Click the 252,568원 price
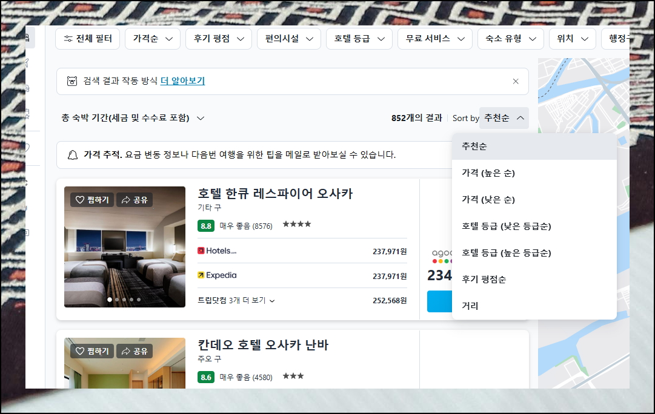The height and width of the screenshot is (414, 655). pos(390,300)
